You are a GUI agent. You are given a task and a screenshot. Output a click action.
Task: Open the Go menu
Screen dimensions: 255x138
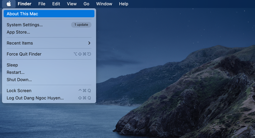86,4
